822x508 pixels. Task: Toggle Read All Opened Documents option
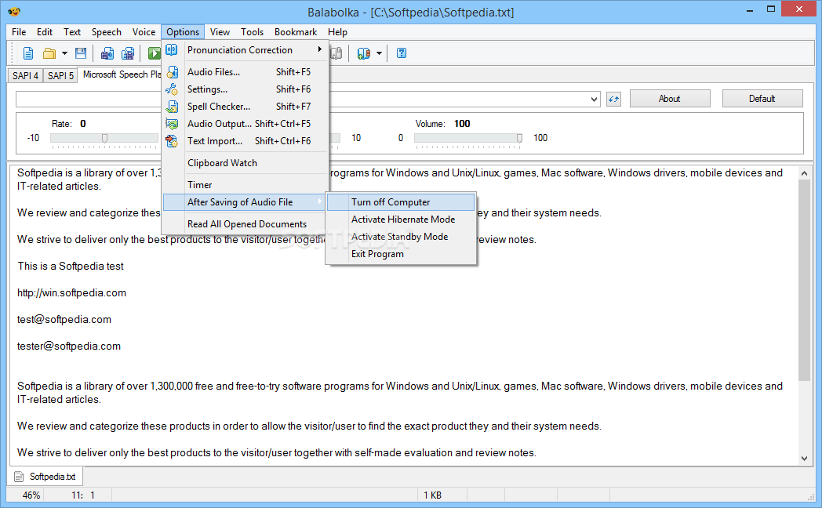click(246, 224)
